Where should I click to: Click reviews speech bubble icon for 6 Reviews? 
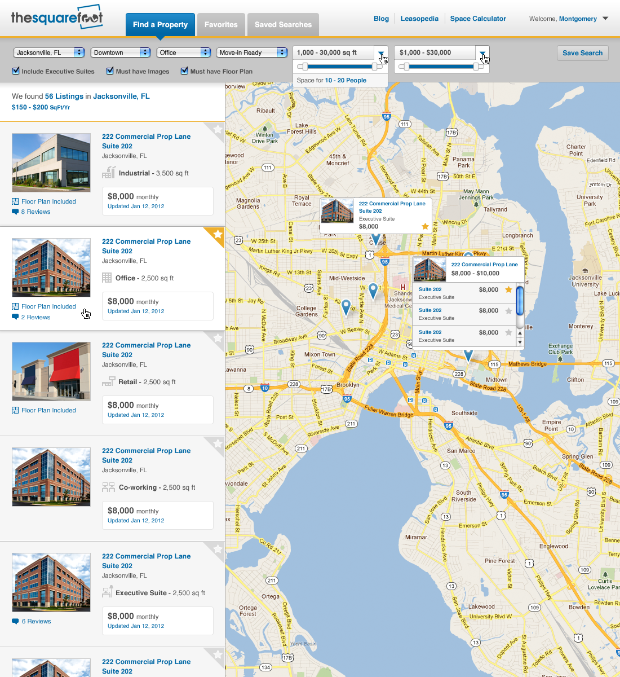15,621
